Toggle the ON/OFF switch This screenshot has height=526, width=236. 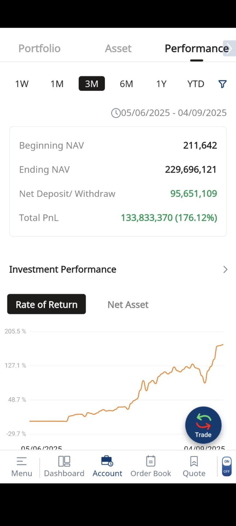click(x=227, y=466)
